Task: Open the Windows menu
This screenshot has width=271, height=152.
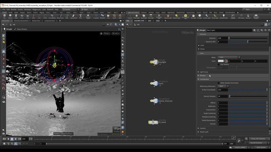Action: tap(28, 9)
